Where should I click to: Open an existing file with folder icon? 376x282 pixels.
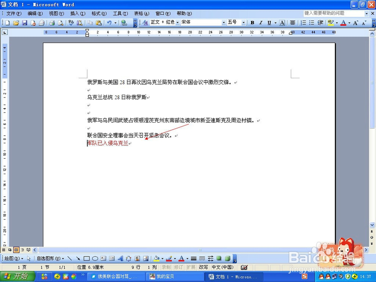click(16, 23)
